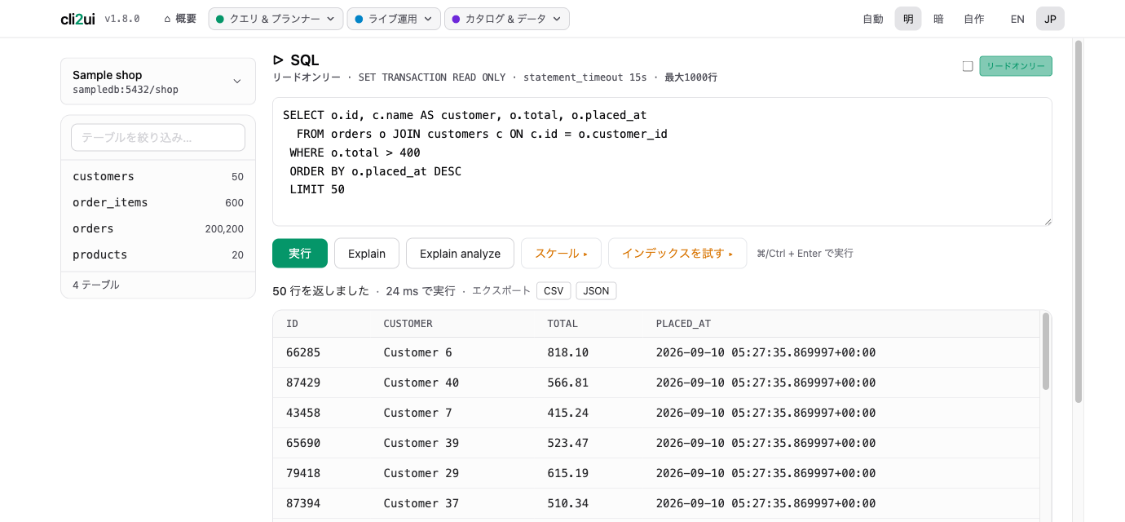
Task: Click the page scrollbar thumb
Action: (x=1079, y=222)
